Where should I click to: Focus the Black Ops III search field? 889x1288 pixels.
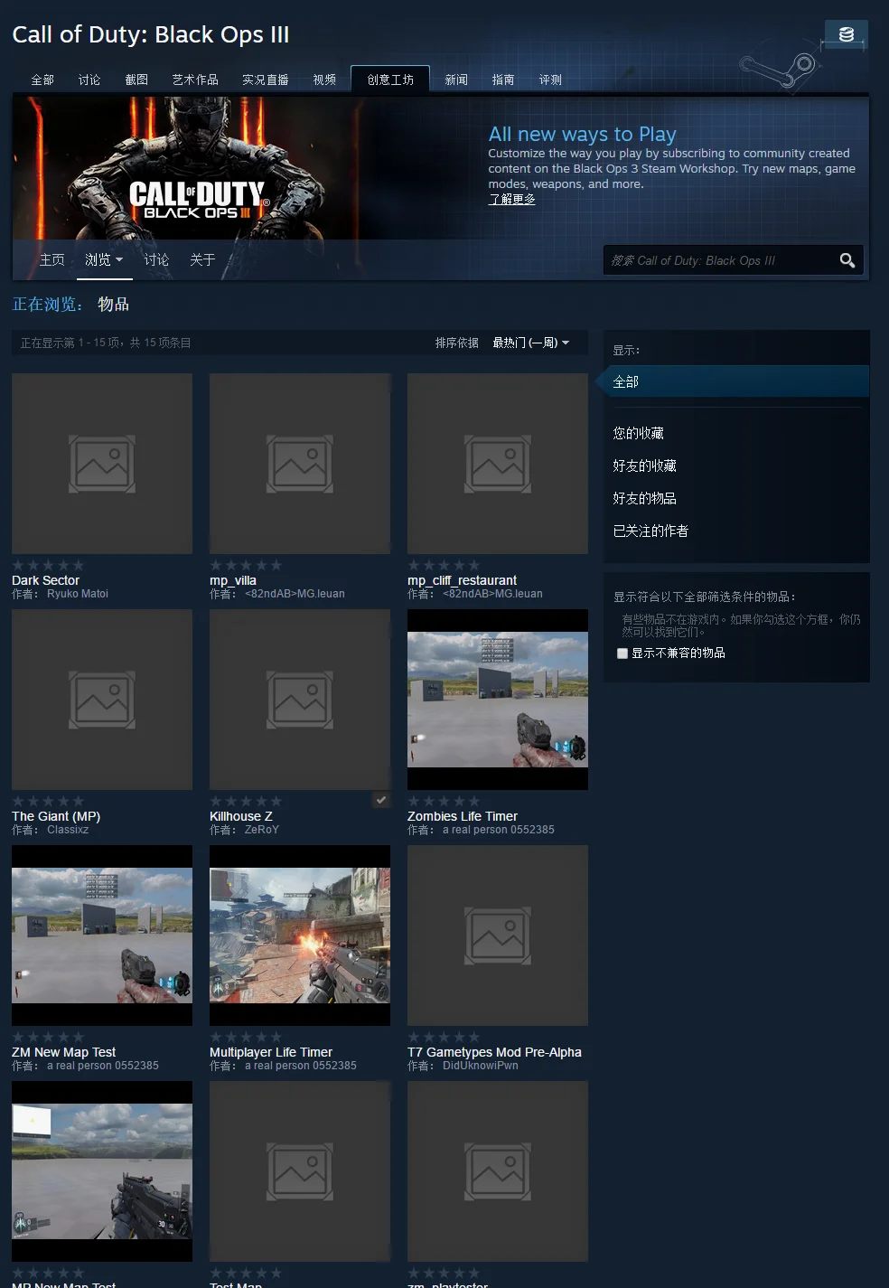720,260
